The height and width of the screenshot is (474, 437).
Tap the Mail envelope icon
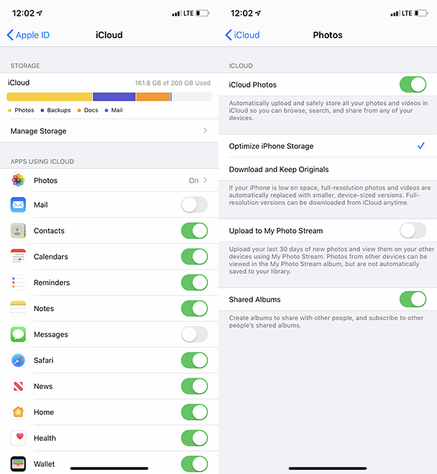(x=18, y=205)
